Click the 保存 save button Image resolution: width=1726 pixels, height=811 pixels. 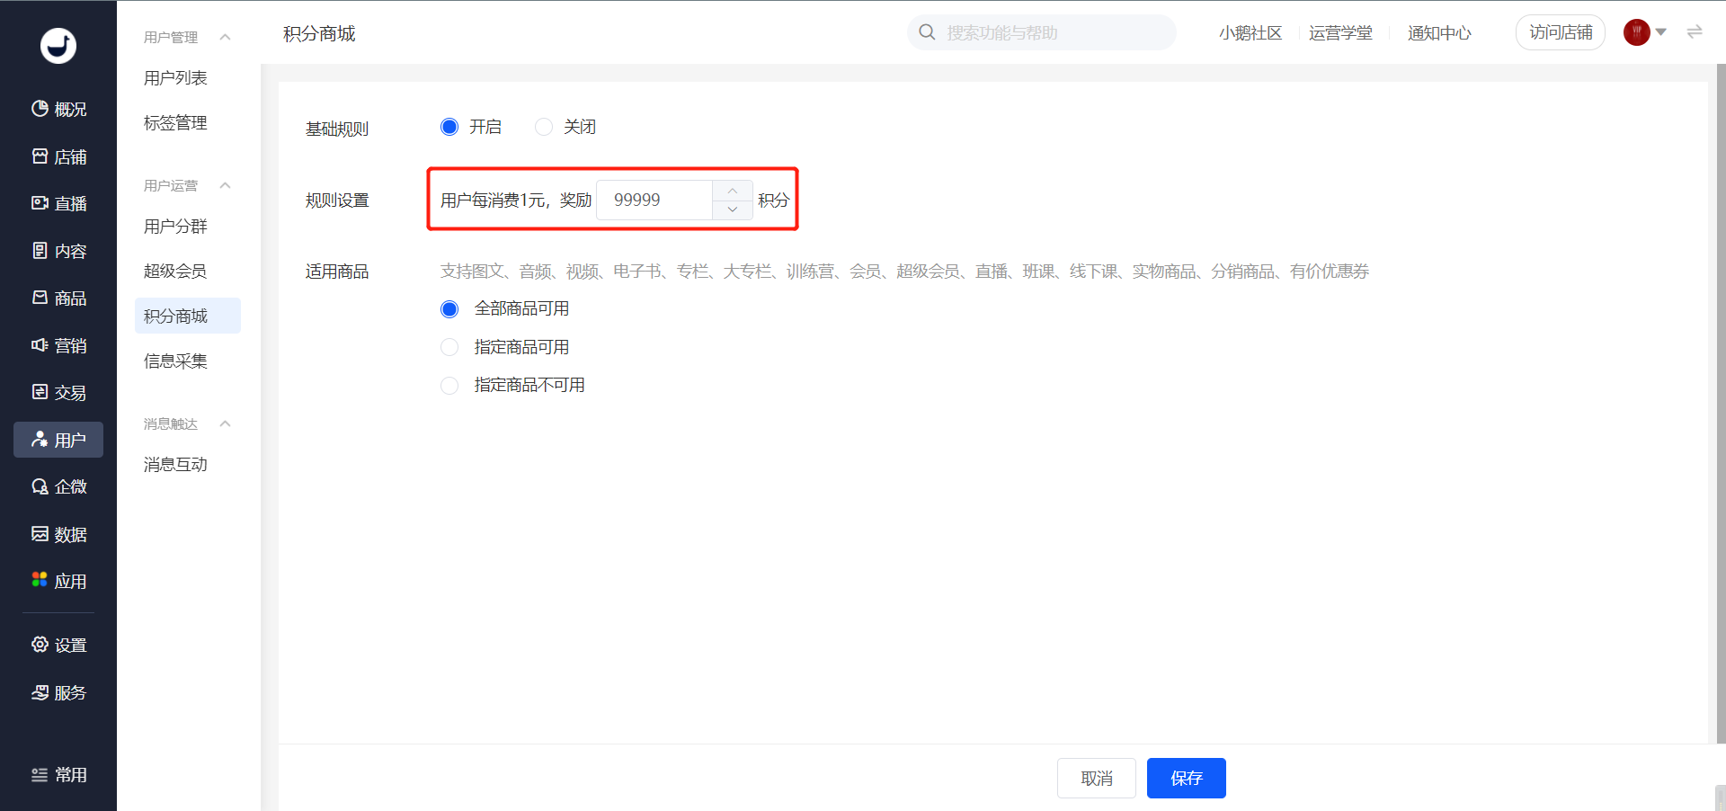click(x=1187, y=778)
